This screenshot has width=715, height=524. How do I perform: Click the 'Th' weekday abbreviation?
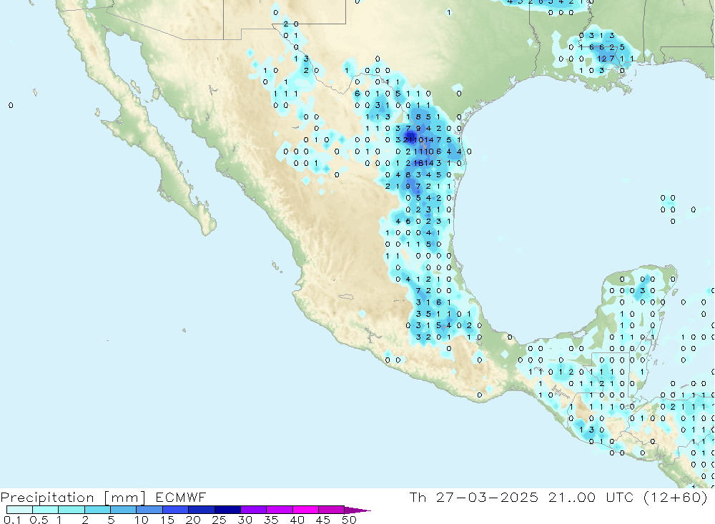click(418, 497)
